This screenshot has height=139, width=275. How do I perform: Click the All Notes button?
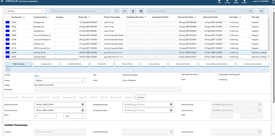(x=141, y=97)
